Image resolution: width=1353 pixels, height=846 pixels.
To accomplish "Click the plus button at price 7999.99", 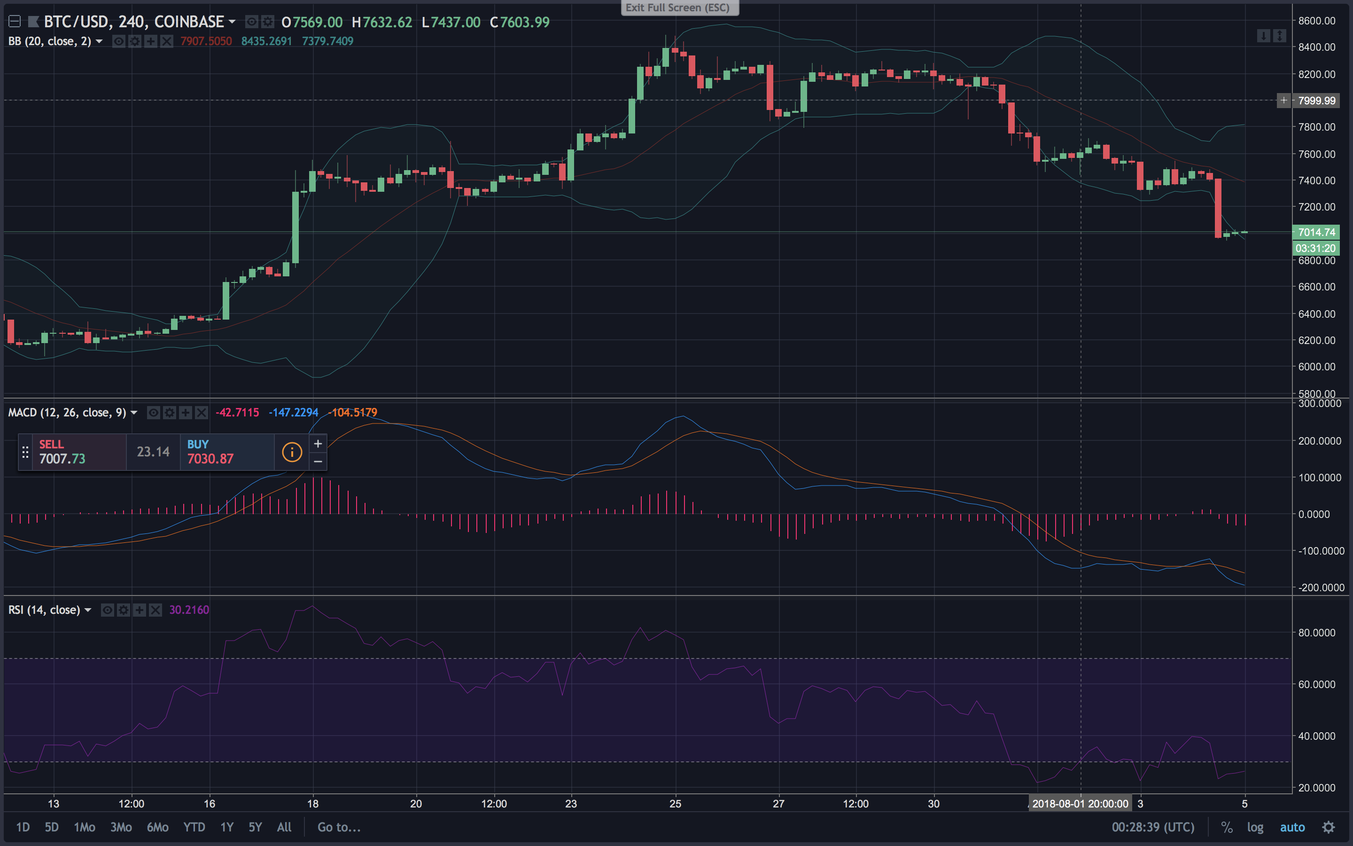I will pyautogui.click(x=1283, y=101).
